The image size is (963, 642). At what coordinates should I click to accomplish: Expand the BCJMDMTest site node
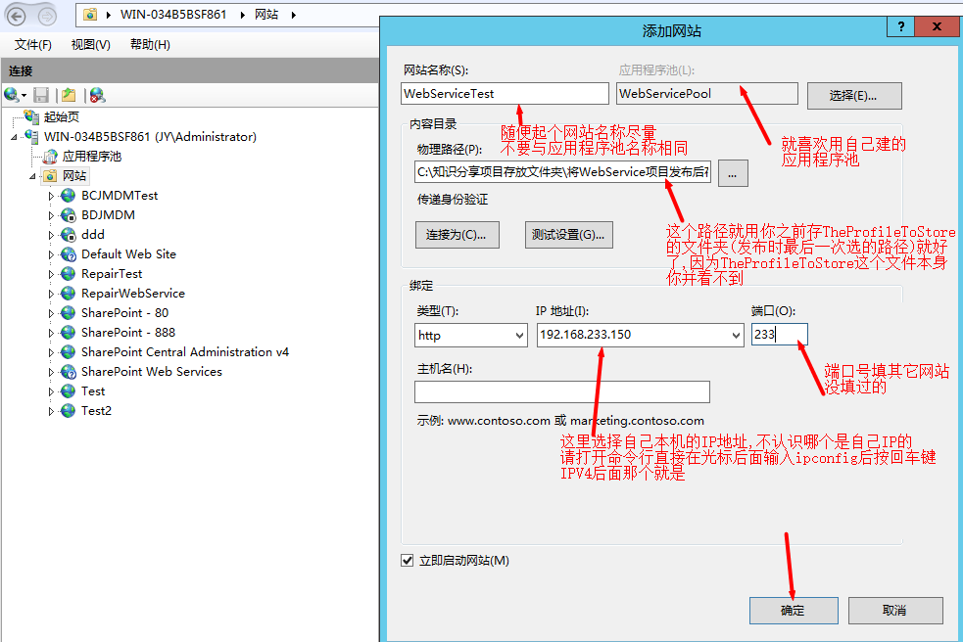(51, 196)
